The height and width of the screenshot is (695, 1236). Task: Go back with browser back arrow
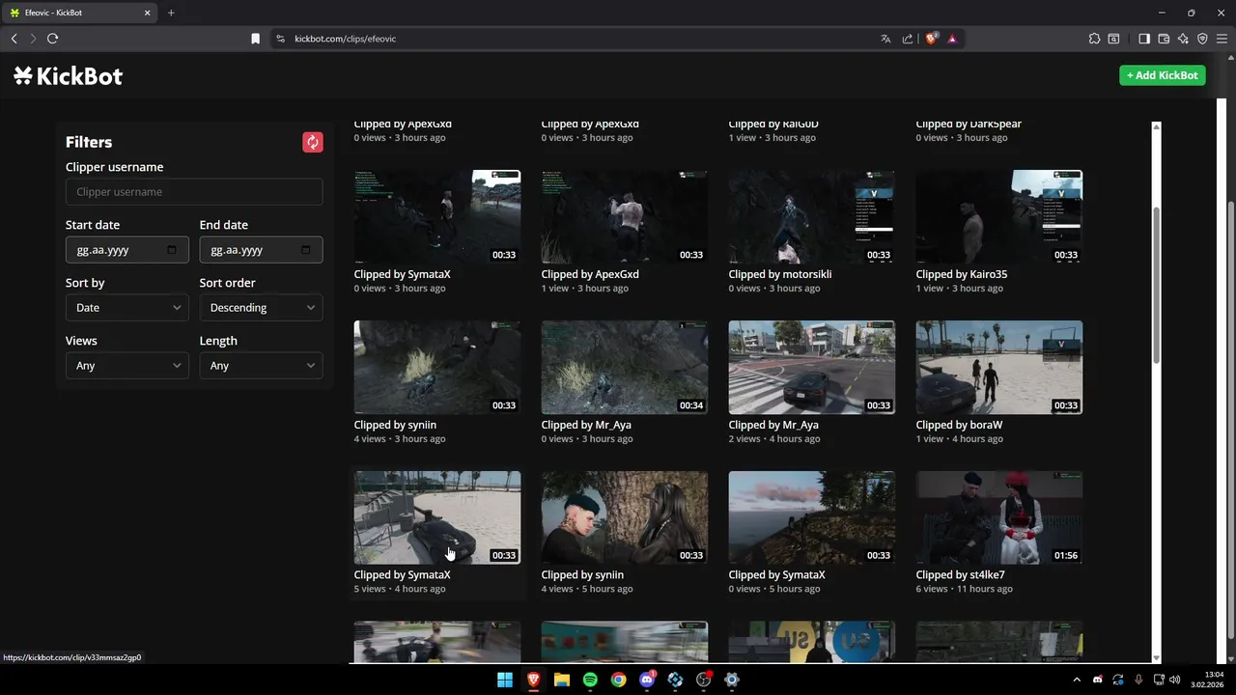coord(14,39)
